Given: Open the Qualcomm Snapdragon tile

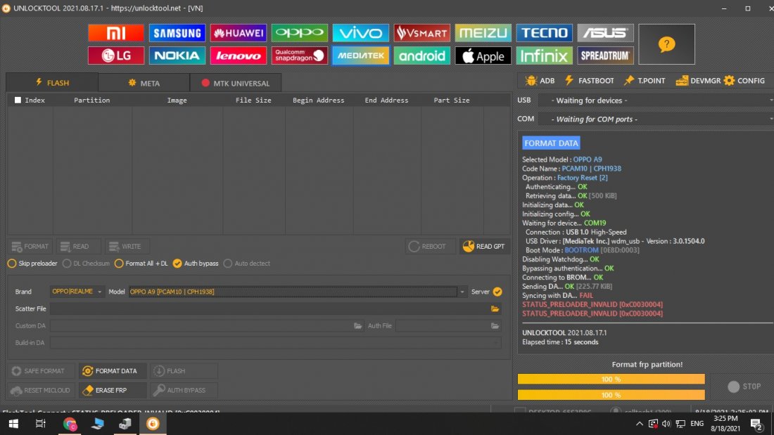Looking at the screenshot, I should (300, 56).
